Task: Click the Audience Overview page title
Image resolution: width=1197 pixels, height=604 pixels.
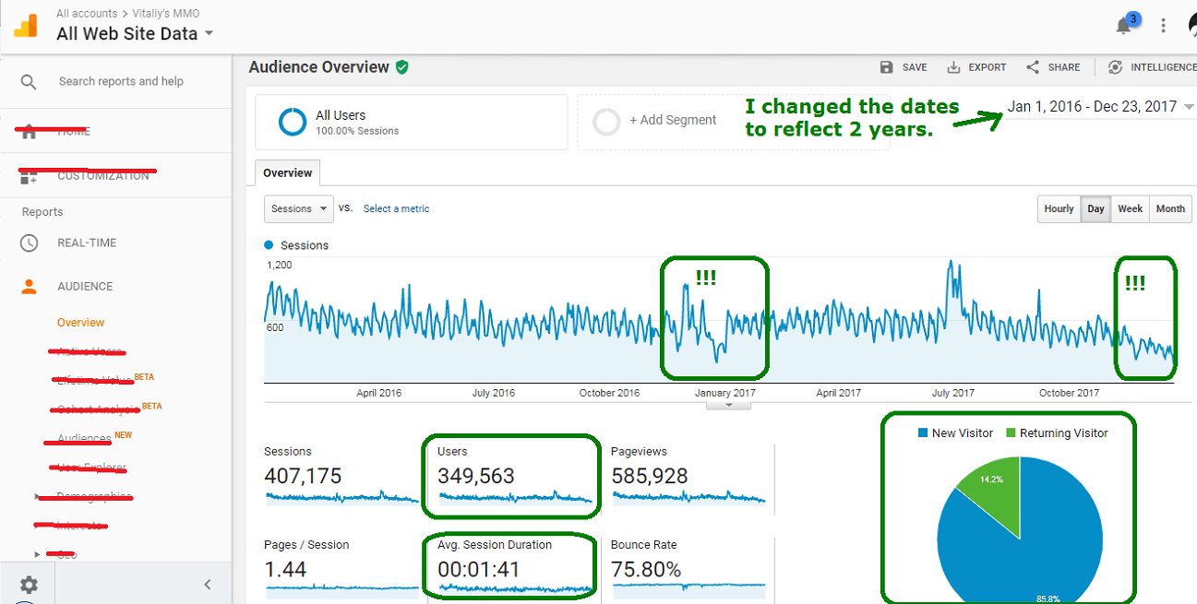Action: 319,67
